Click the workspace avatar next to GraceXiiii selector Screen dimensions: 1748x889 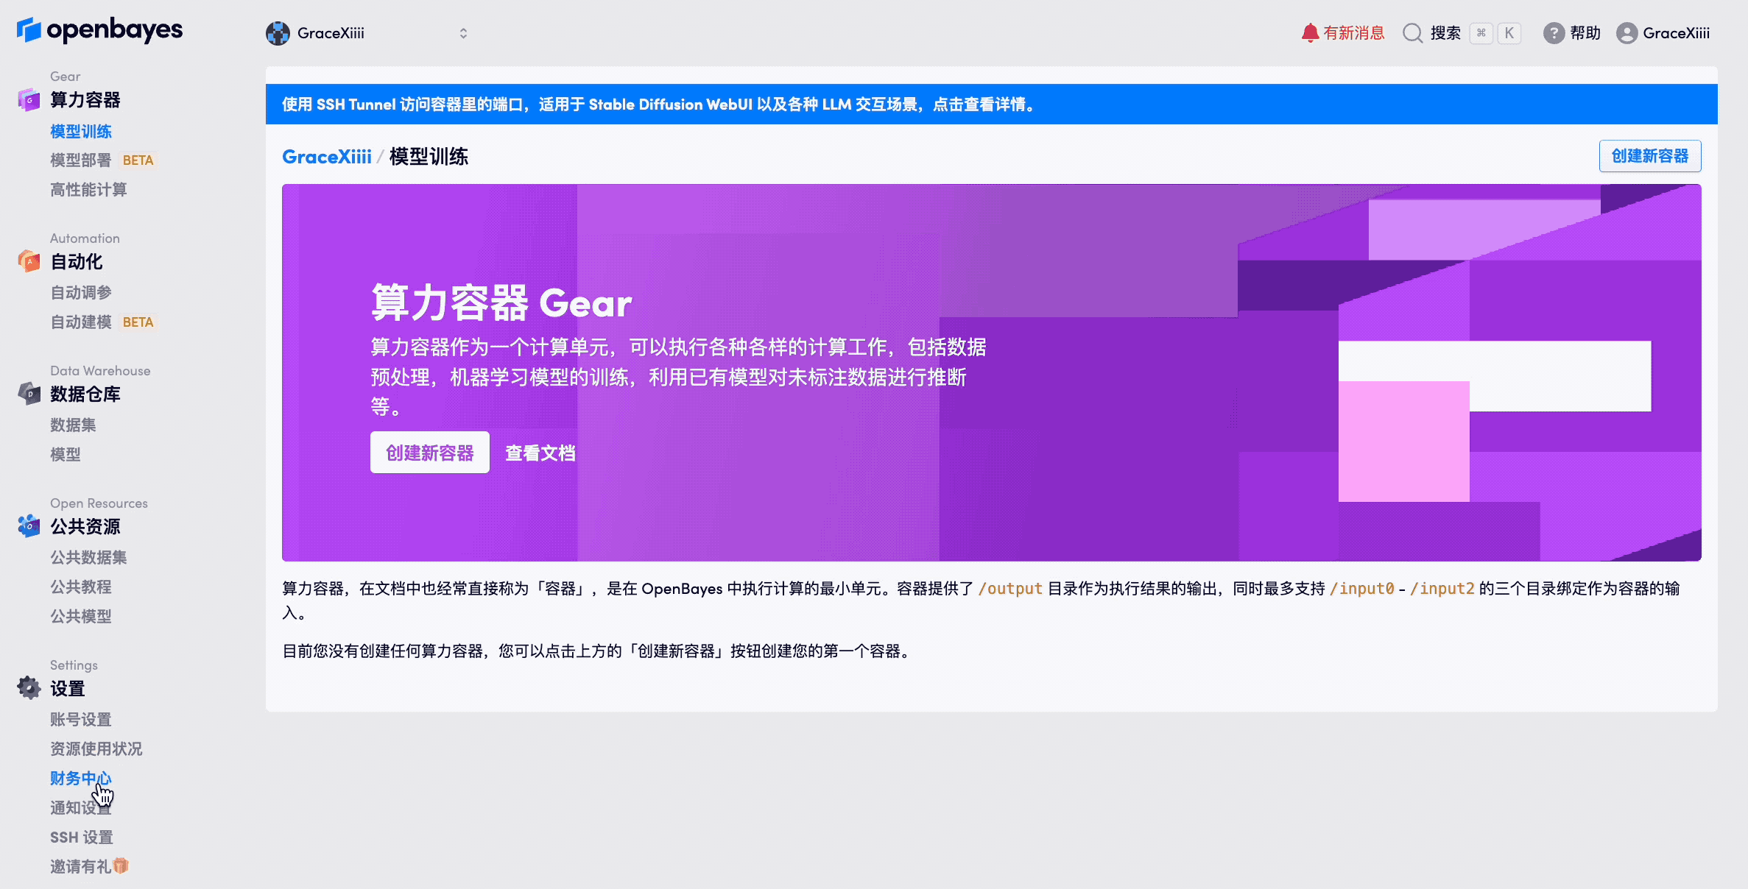click(278, 33)
